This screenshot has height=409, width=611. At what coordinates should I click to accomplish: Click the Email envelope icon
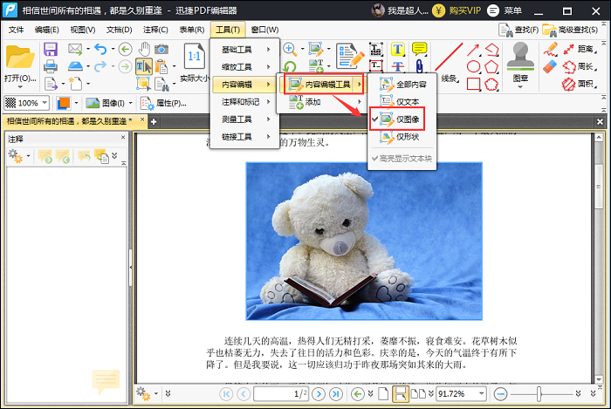pos(75,49)
